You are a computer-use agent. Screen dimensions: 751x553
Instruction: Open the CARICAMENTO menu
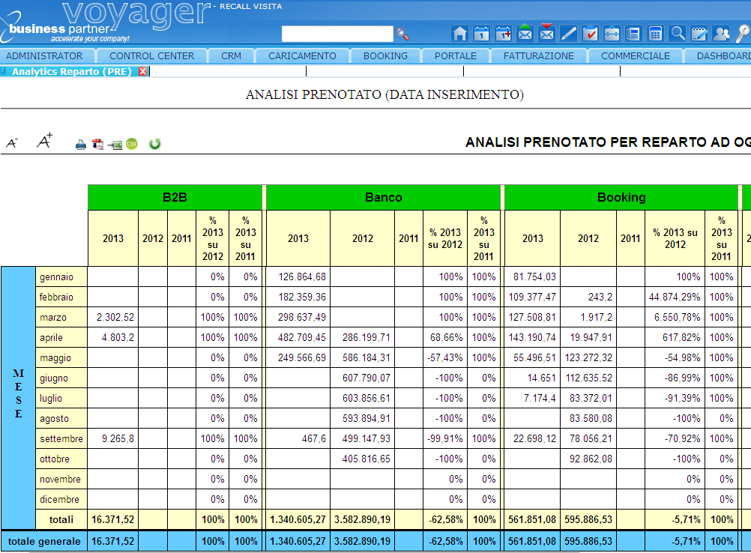point(302,56)
